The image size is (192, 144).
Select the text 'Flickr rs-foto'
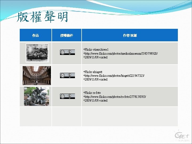[x=93, y=93]
